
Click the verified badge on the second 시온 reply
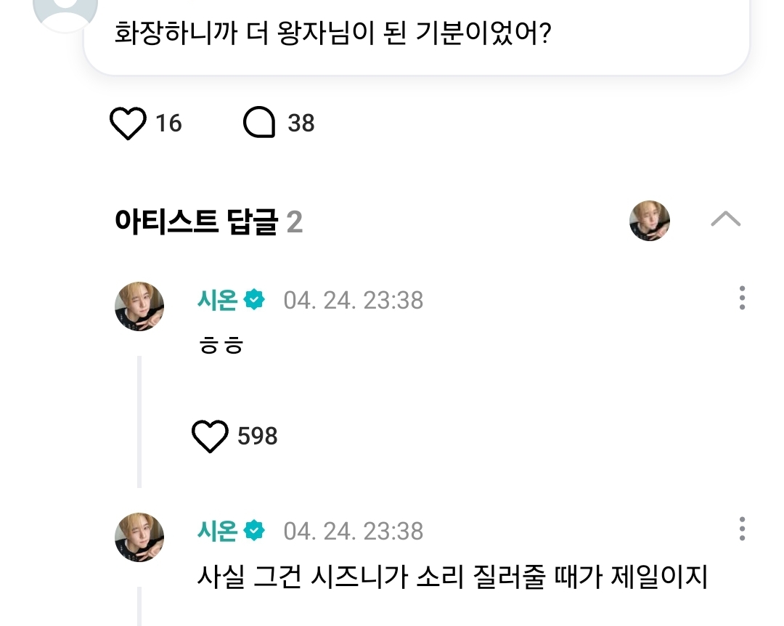pyautogui.click(x=254, y=531)
